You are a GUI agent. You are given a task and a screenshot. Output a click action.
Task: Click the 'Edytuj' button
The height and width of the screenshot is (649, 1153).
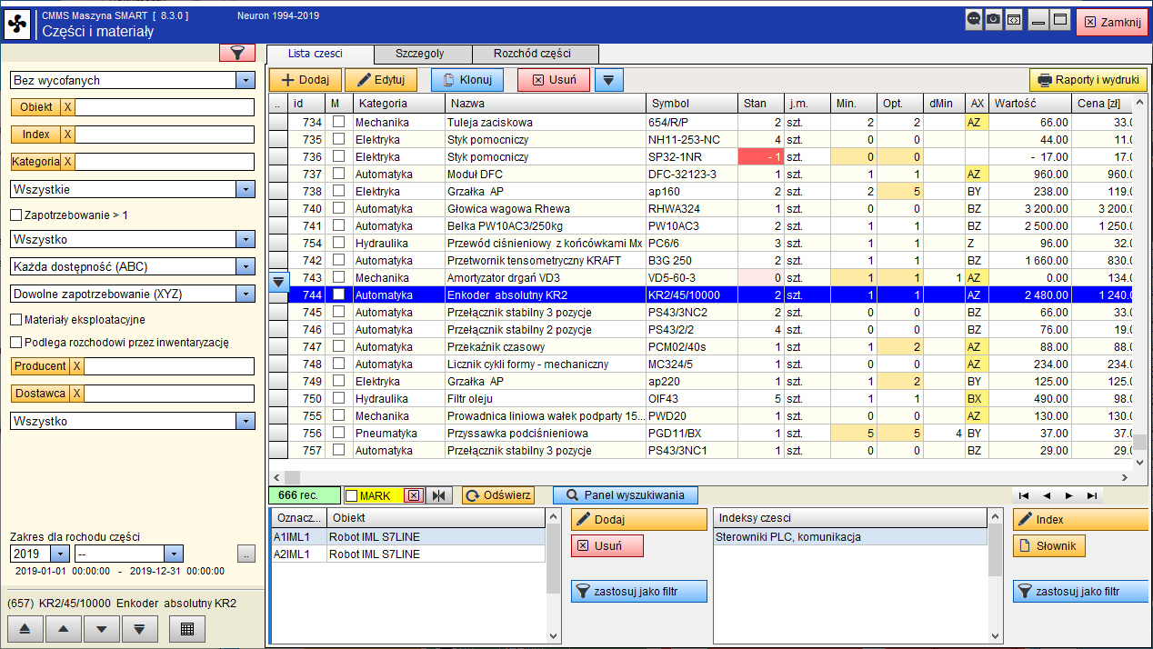381,80
